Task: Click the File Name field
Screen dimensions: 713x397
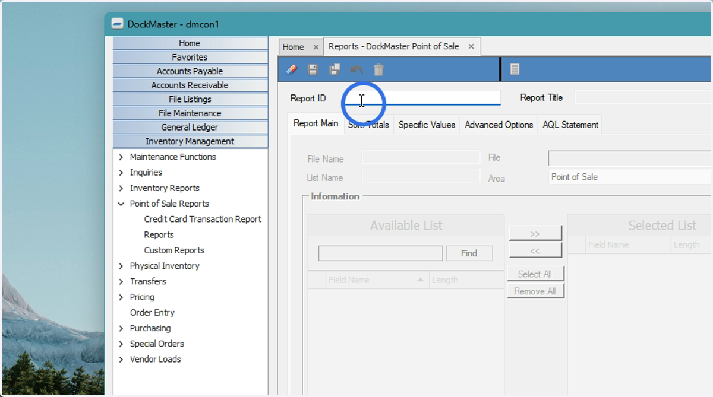Action: 421,157
